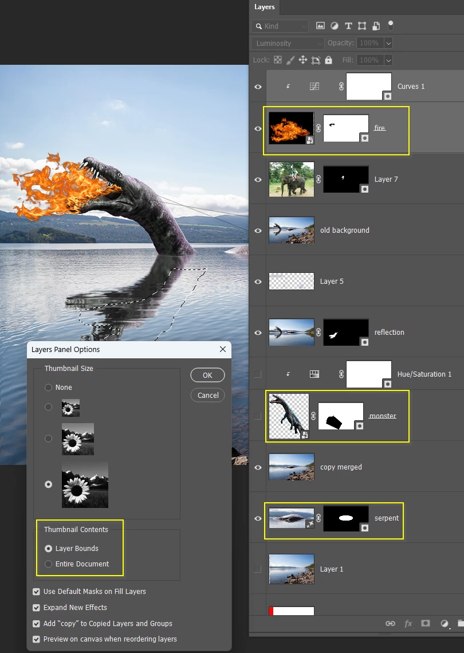Open the Luminosity blend mode dropdown
464x653 pixels.
click(287, 43)
